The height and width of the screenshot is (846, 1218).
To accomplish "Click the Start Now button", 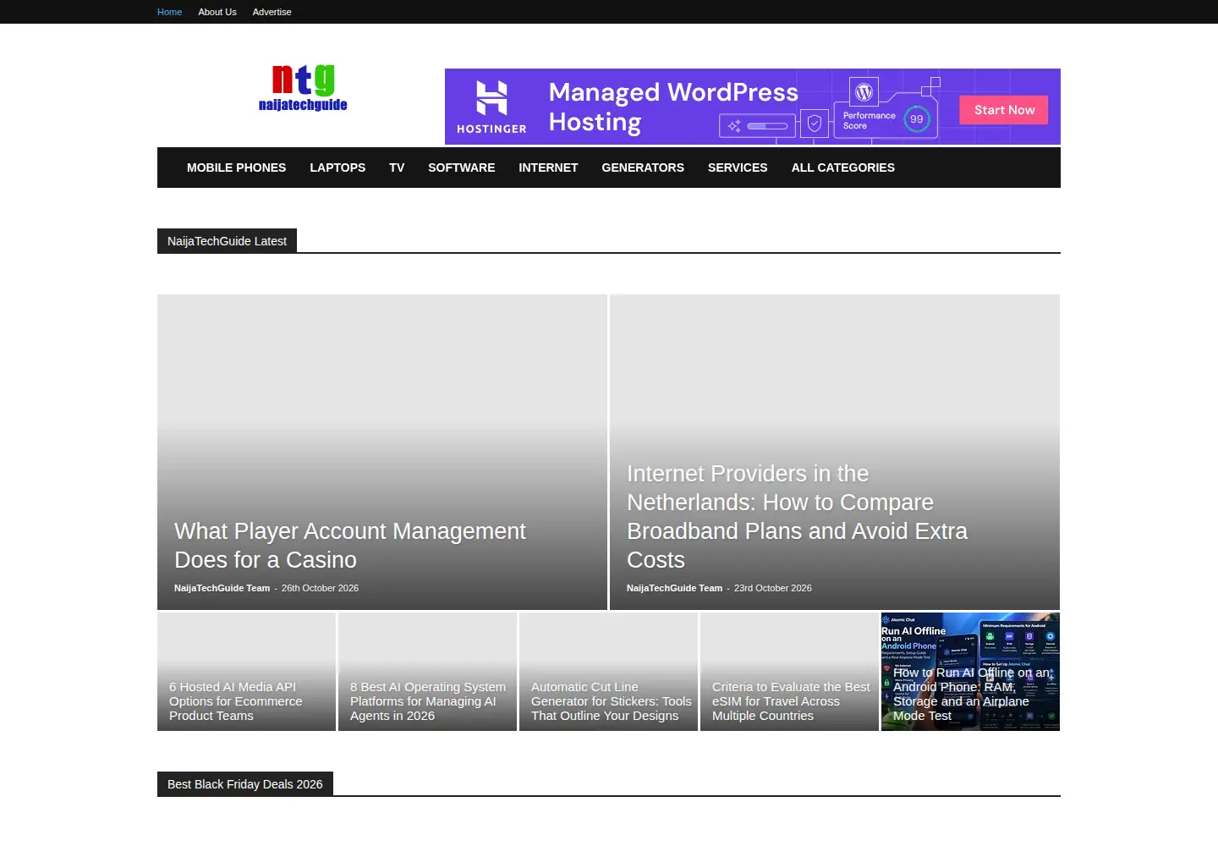I will (1004, 110).
